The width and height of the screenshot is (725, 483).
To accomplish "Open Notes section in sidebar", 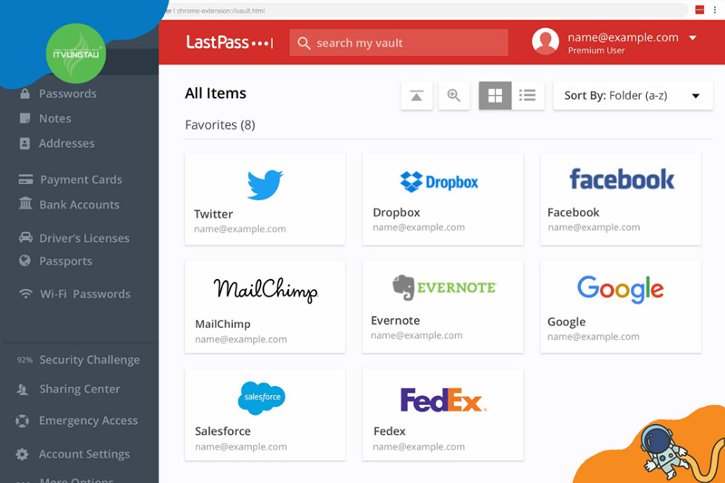I will [55, 119].
